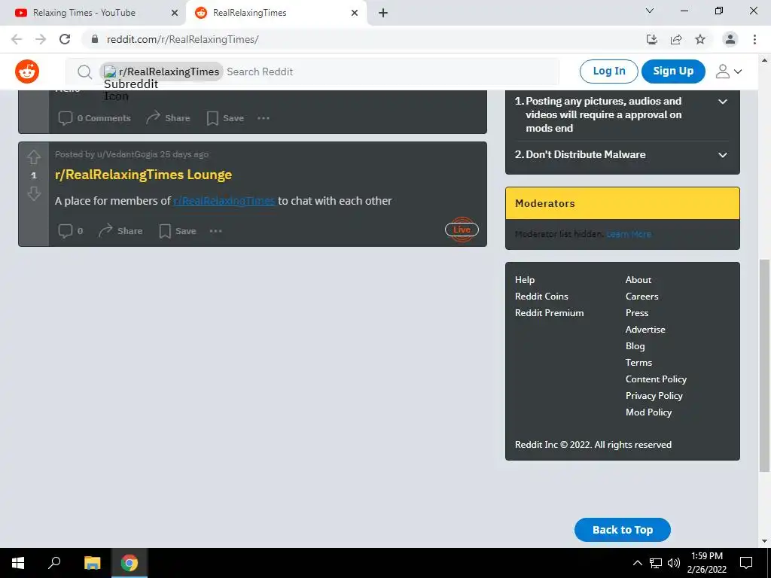Close the Relaxing Times YouTube tab
The height and width of the screenshot is (578, 771).
pos(175,13)
